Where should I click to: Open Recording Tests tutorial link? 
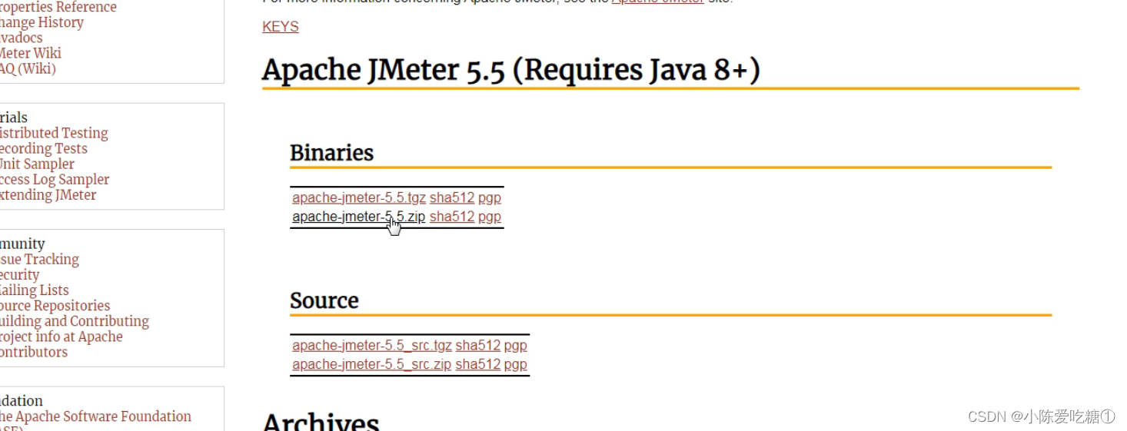(44, 148)
